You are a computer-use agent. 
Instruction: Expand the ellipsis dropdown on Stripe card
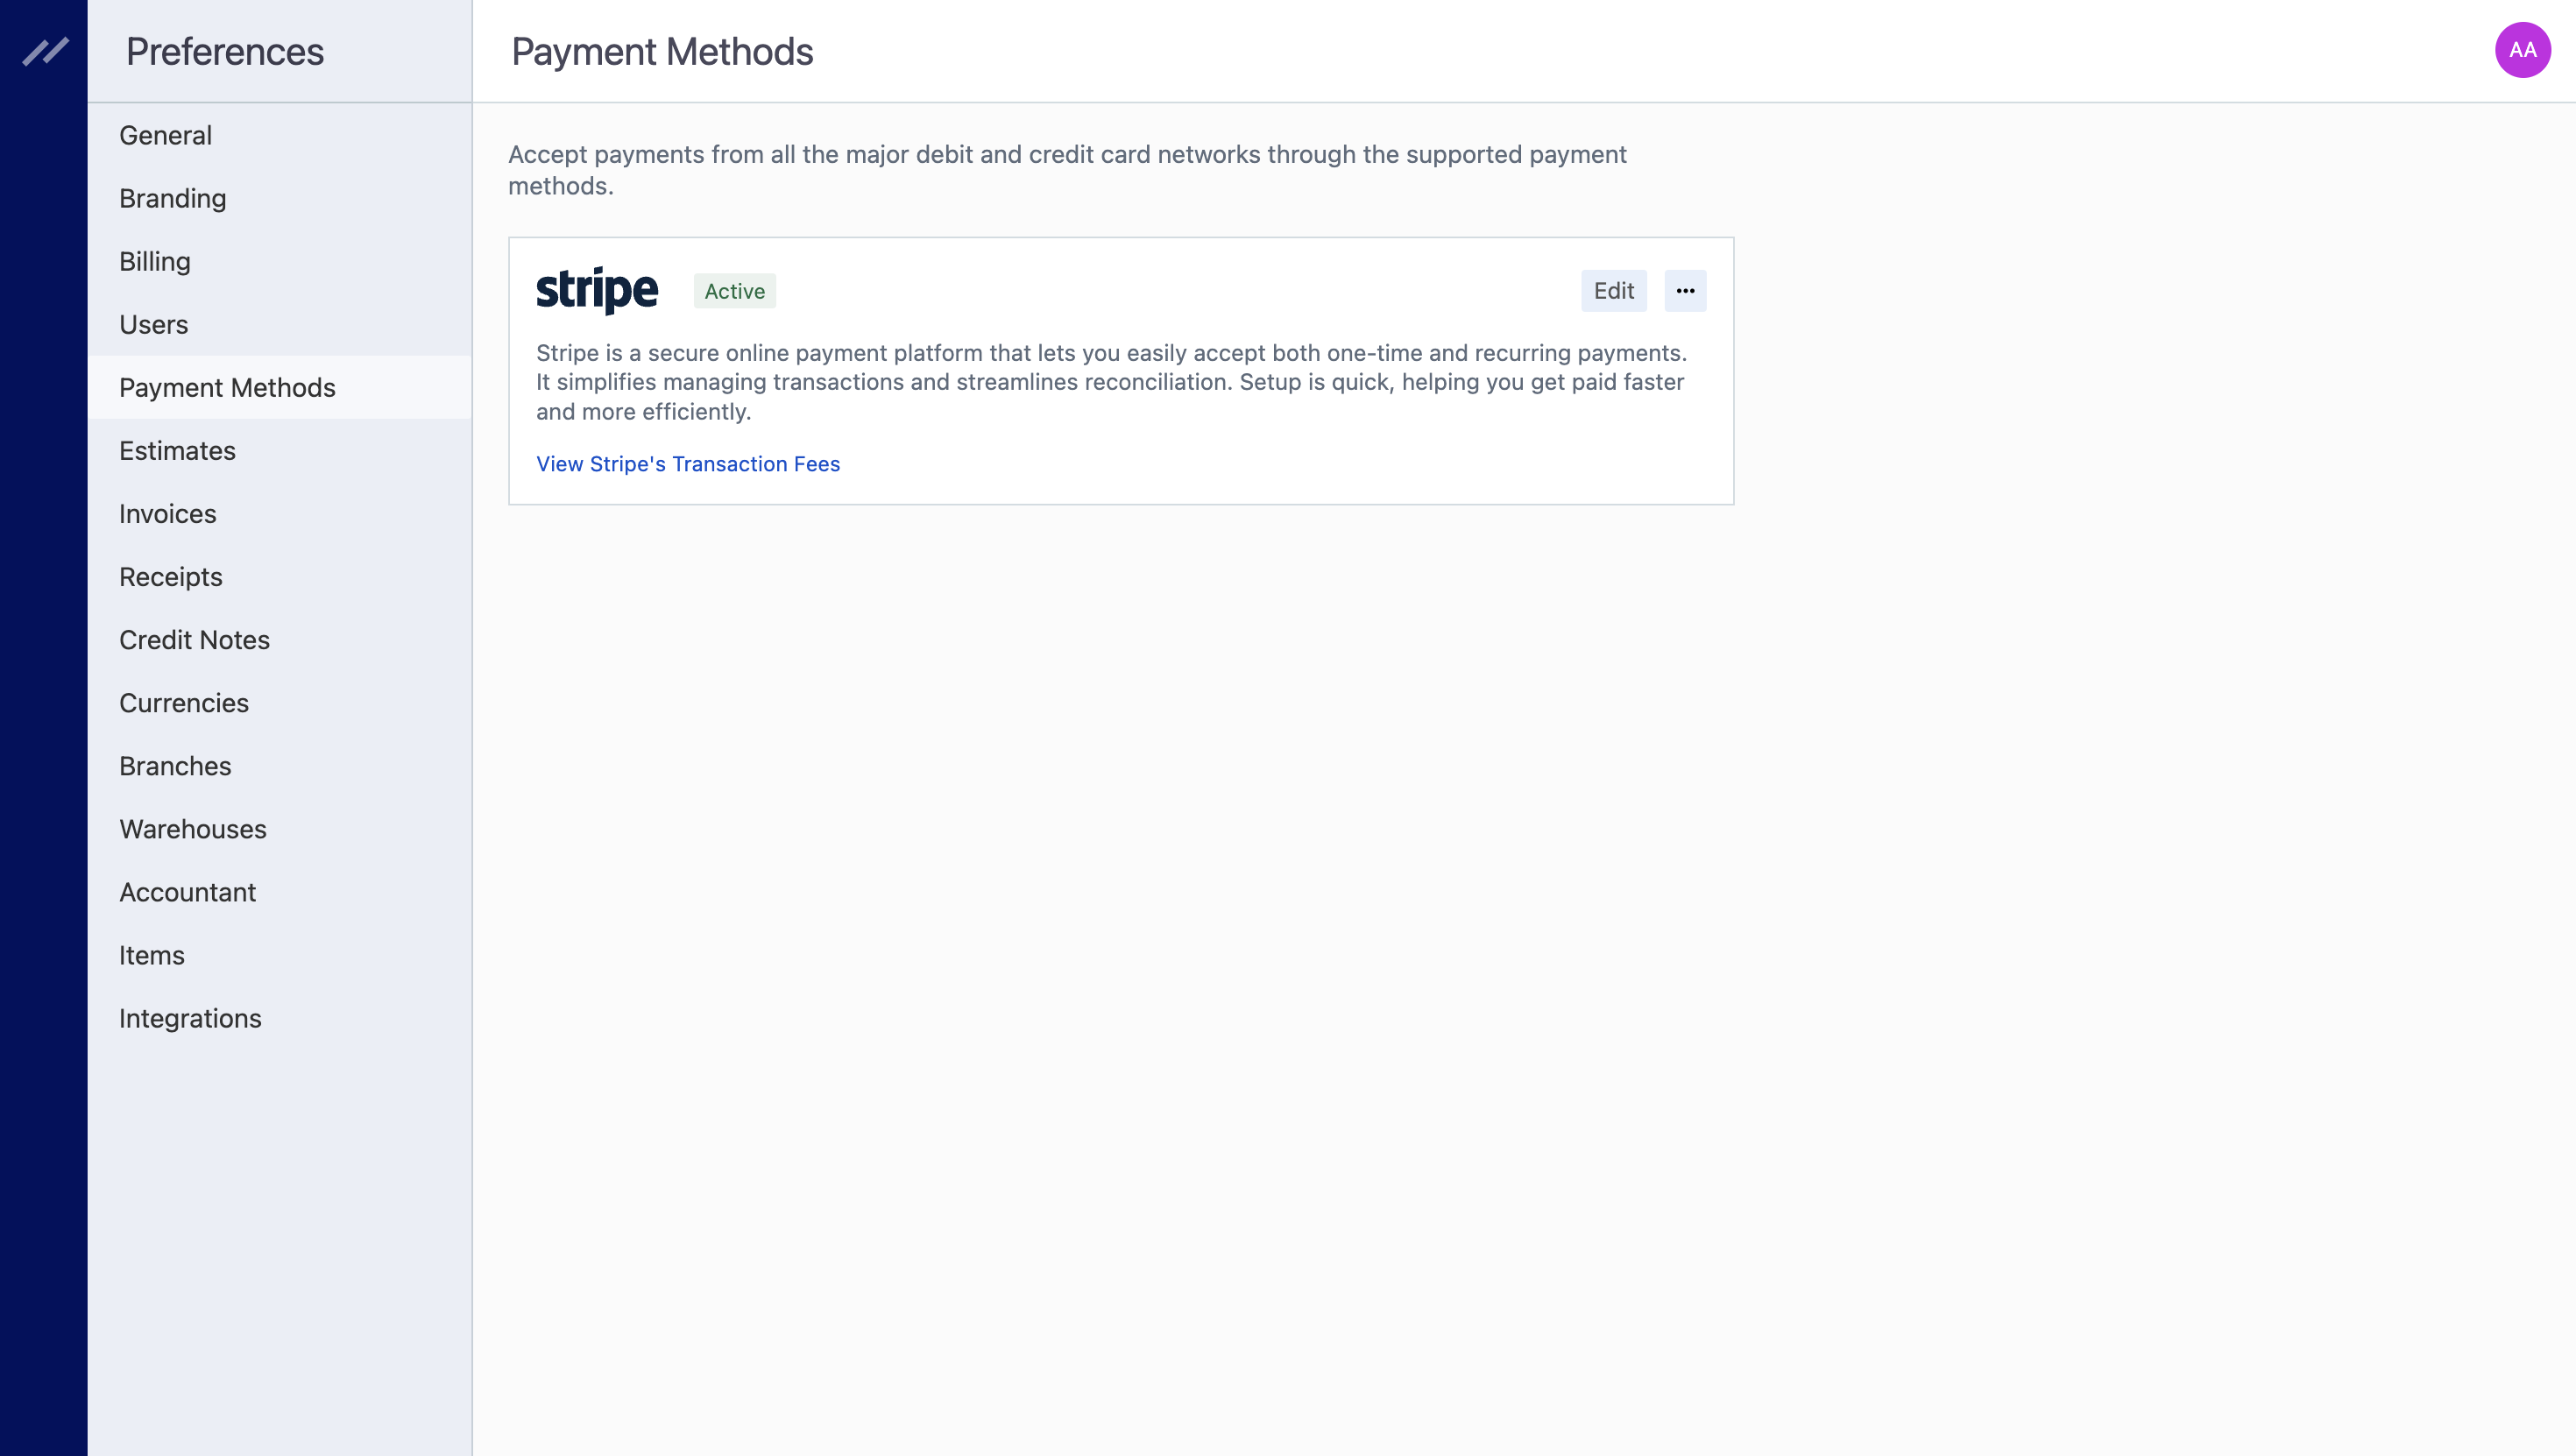coord(1684,290)
